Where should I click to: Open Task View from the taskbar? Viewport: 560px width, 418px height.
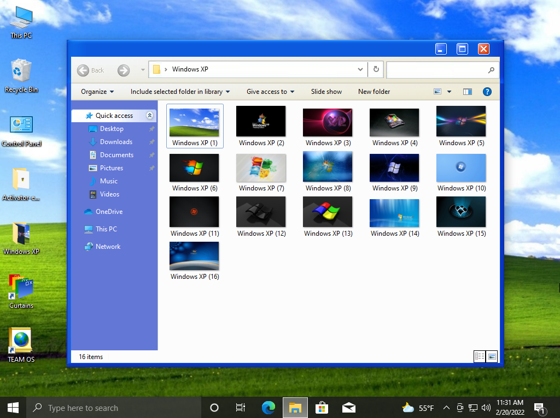click(241, 407)
